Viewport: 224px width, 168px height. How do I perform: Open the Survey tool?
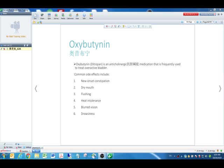click(56, 16)
